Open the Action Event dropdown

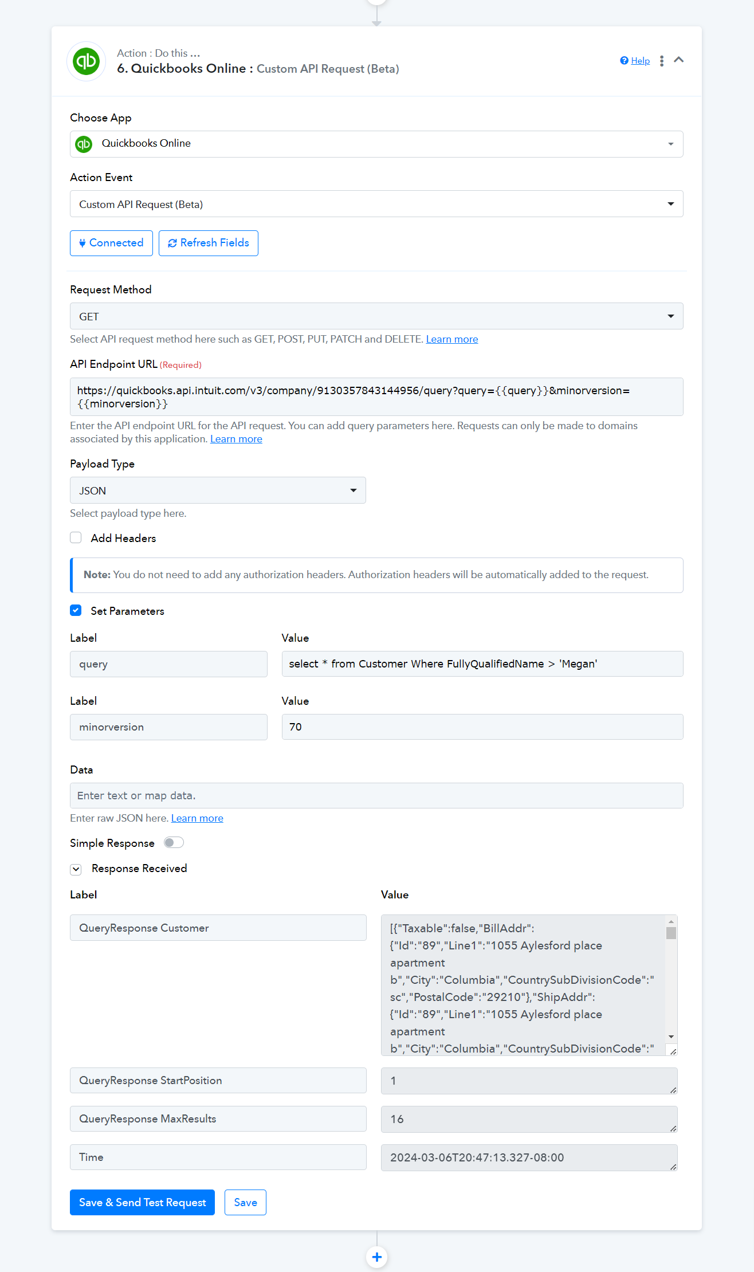coord(376,204)
